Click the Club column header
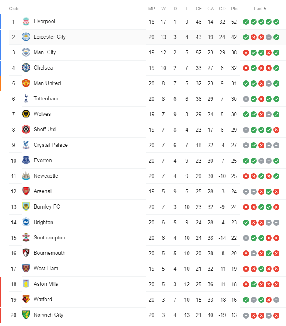286x326 pixels. click(14, 9)
